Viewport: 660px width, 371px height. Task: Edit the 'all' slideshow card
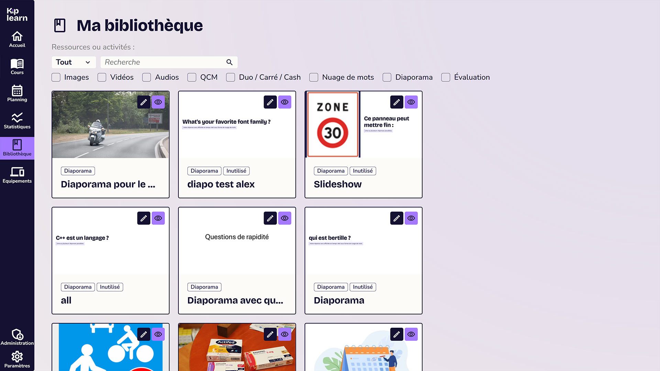click(x=144, y=218)
